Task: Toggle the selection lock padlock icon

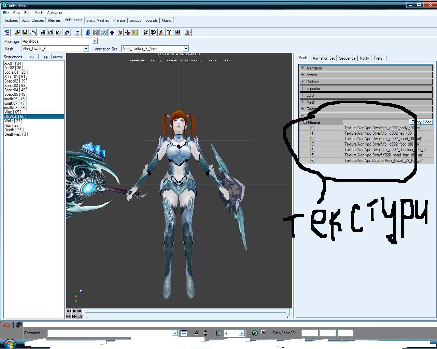Action: tap(196, 333)
